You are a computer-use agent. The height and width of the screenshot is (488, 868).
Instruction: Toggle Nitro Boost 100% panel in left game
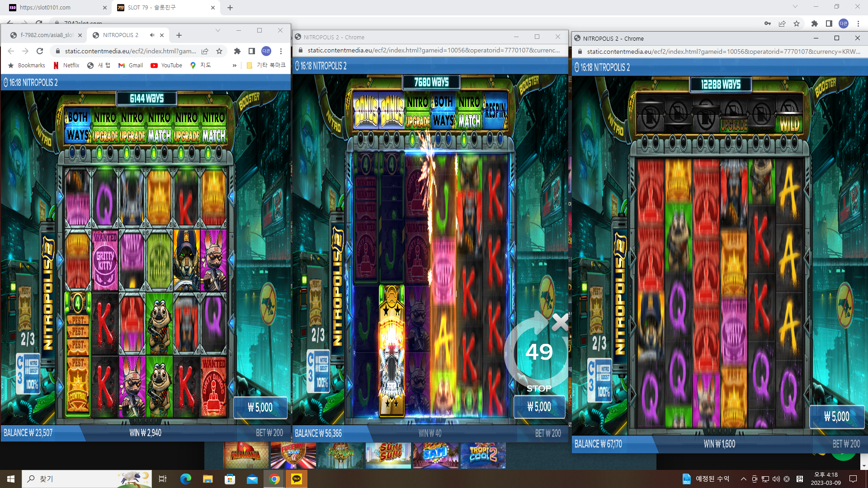click(28, 374)
